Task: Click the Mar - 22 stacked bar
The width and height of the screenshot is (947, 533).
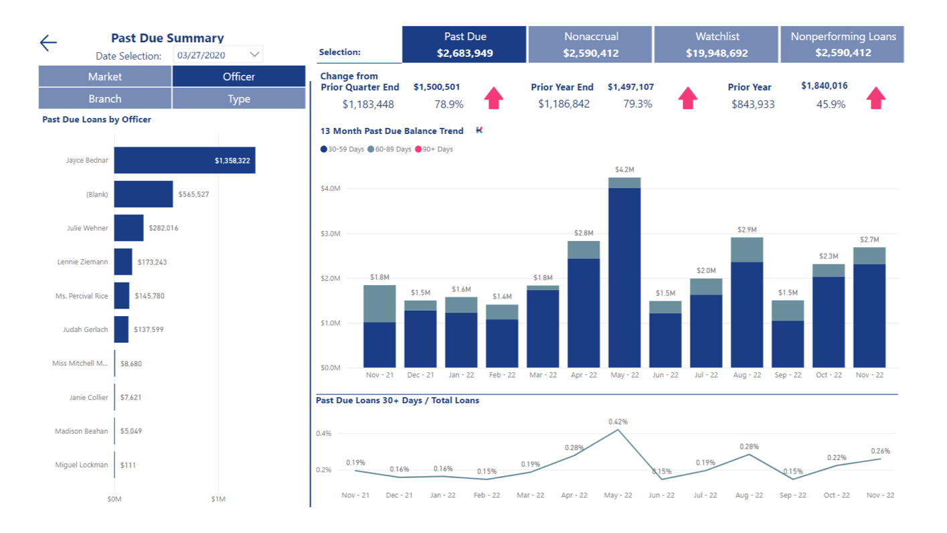Action: [543, 326]
